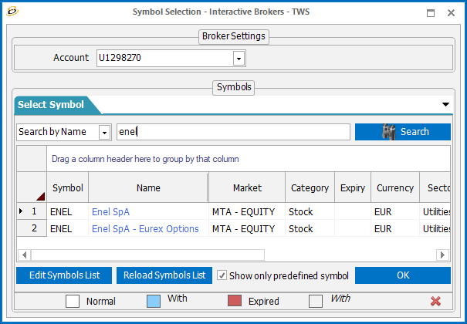This screenshot has height=324, width=467.
Task: Click the Symbols group label
Action: click(234, 87)
